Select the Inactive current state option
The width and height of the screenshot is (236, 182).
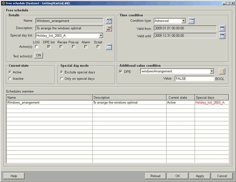coord(10,78)
